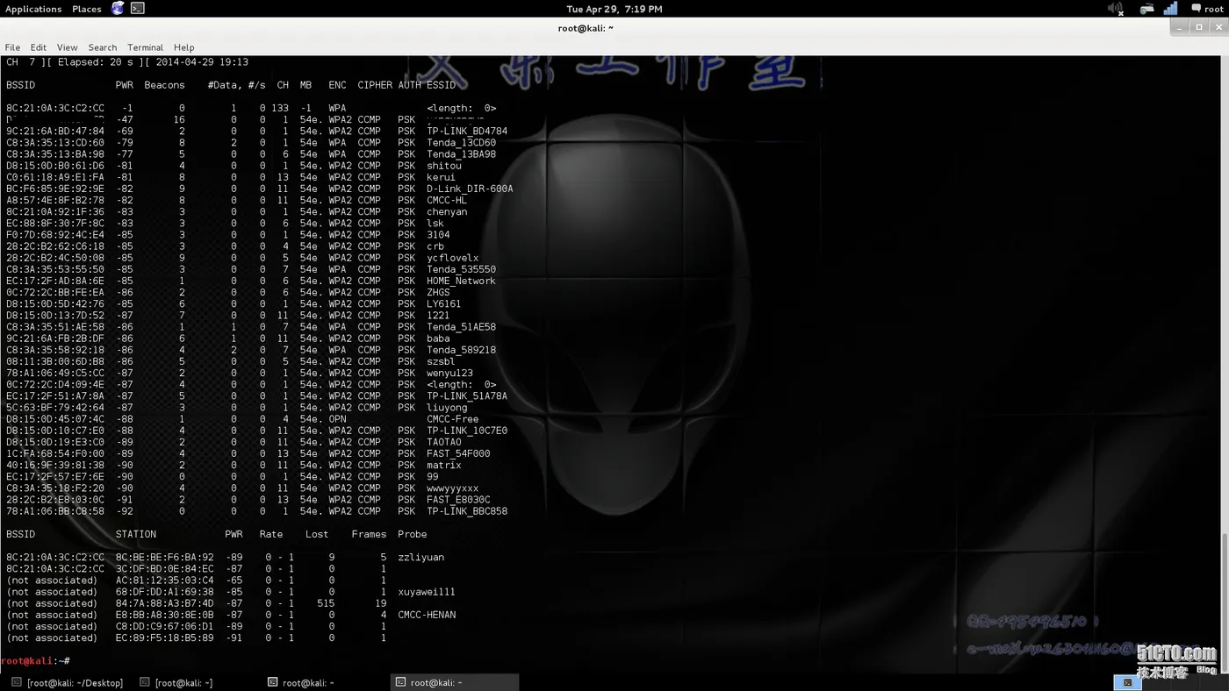1229x691 pixels.
Task: Click the ESSID shitou
Action: coord(444,166)
